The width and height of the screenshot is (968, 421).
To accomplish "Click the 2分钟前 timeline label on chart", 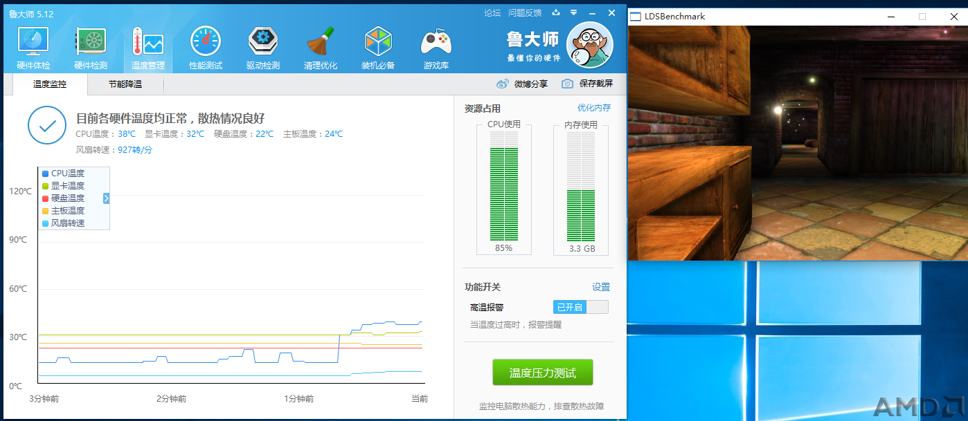I will tap(171, 399).
